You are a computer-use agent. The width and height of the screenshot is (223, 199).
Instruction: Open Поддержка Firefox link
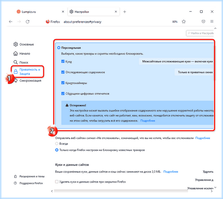pos(29,183)
